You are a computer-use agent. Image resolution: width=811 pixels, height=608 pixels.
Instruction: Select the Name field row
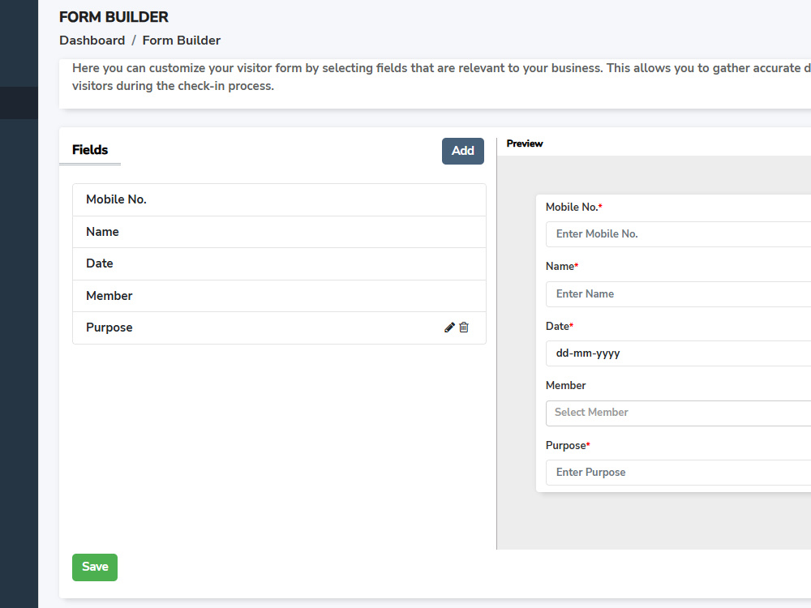click(279, 232)
